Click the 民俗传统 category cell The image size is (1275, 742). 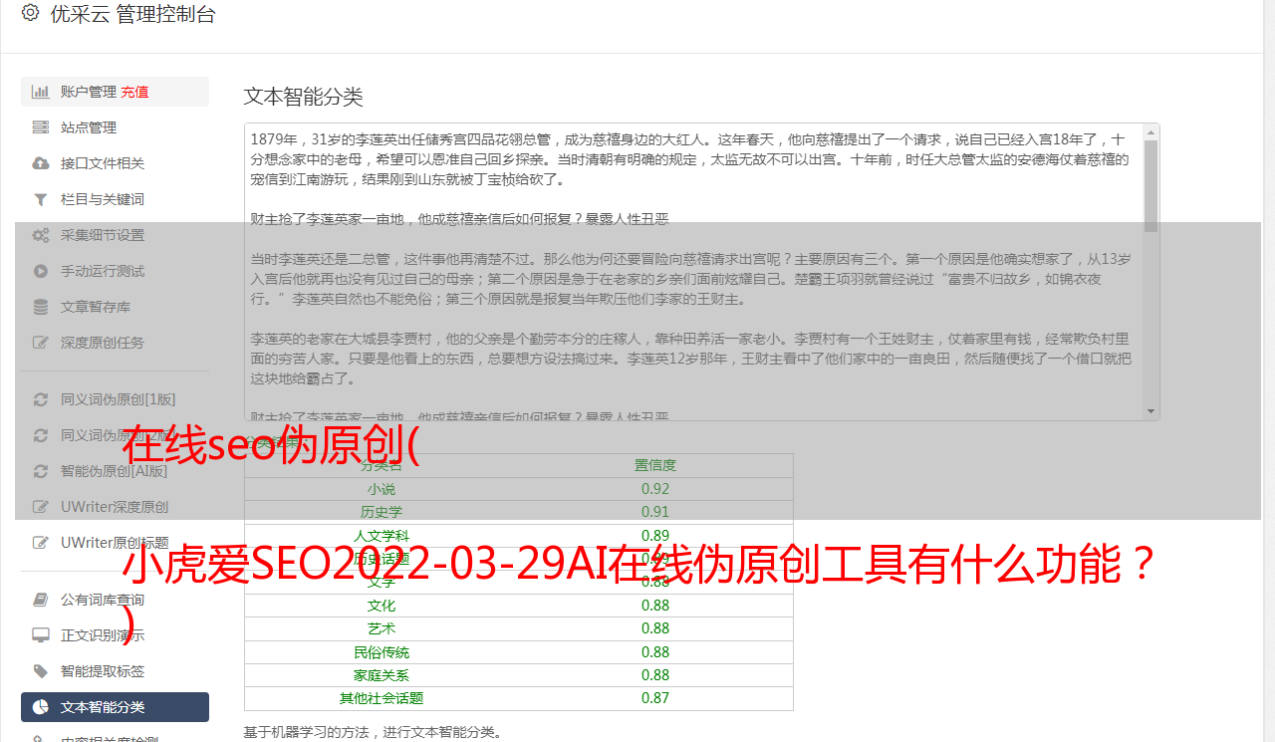point(382,652)
